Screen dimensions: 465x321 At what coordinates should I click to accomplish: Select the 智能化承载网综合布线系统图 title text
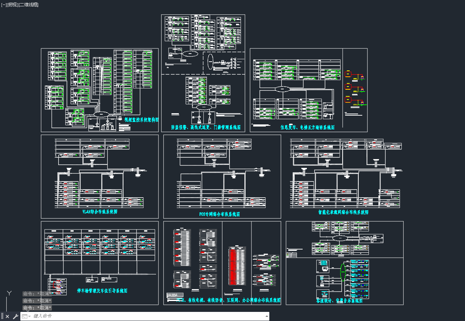pos(343,212)
